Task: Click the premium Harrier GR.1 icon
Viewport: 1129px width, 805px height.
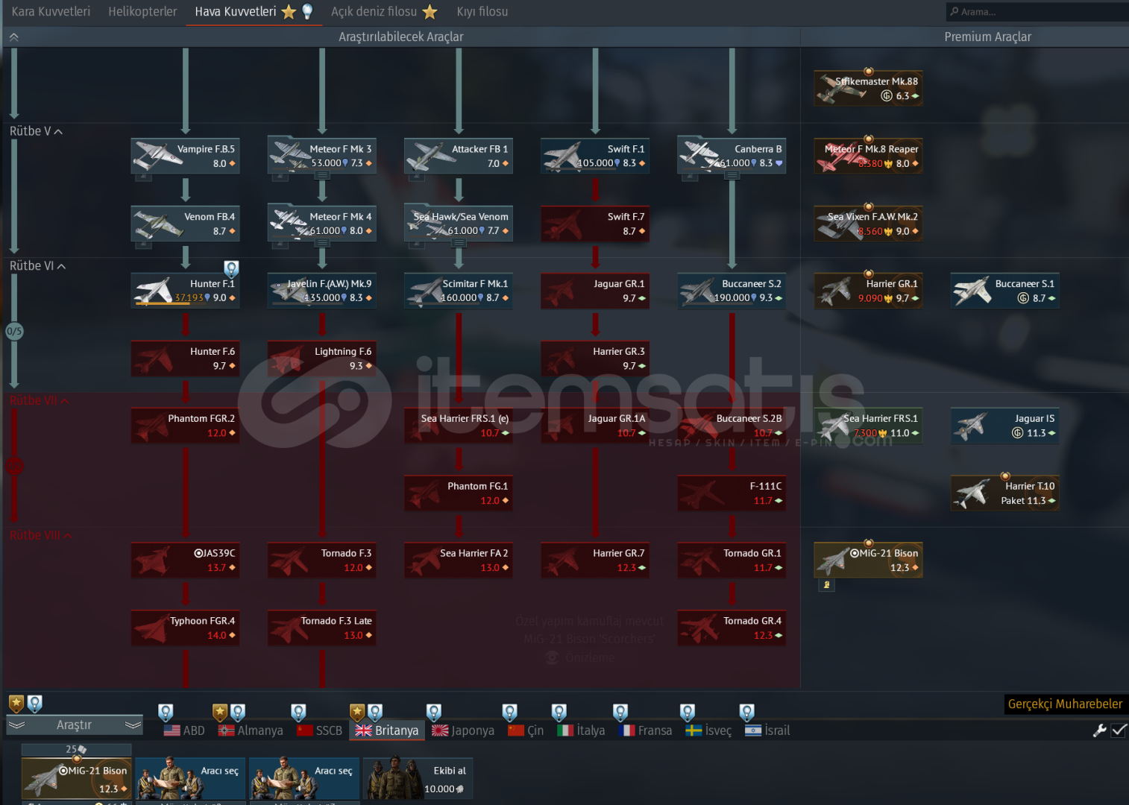Action: click(x=835, y=291)
